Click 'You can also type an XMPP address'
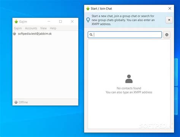The height and width of the screenshot is (137, 180). click(x=129, y=92)
